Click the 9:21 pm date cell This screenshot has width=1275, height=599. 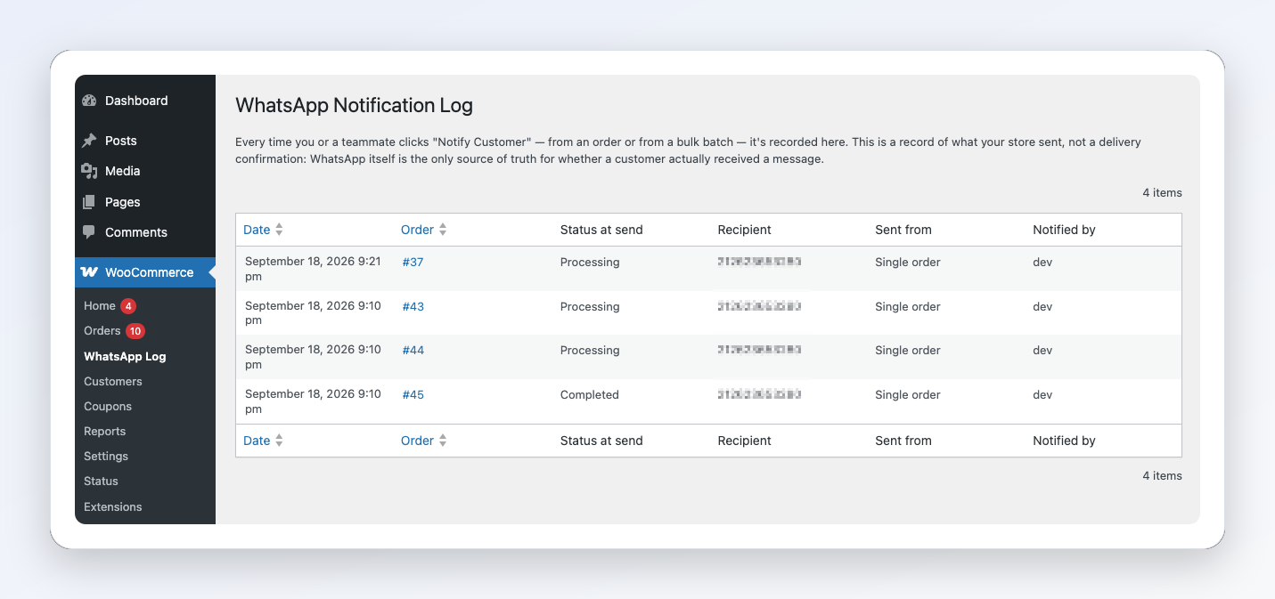[313, 269]
